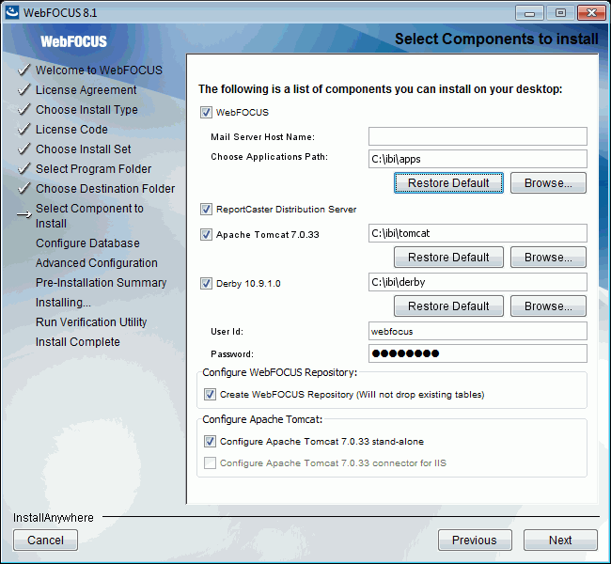The image size is (611, 564).
Task: Click the 'Choose Install Set' step
Action: pos(84,149)
